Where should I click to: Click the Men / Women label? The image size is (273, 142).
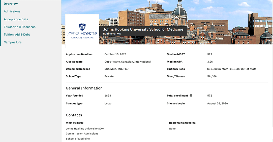pyautogui.click(x=176, y=76)
